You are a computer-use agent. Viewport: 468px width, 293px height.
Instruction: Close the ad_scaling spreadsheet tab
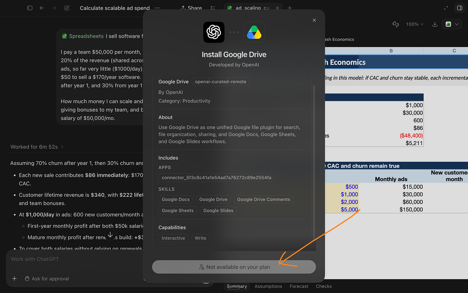click(x=277, y=8)
